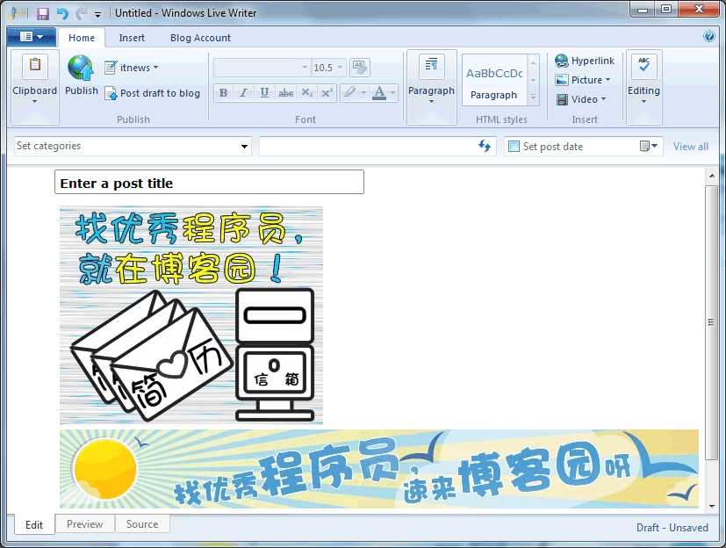
Task: Click the Enter a post title field
Action: coord(209,182)
